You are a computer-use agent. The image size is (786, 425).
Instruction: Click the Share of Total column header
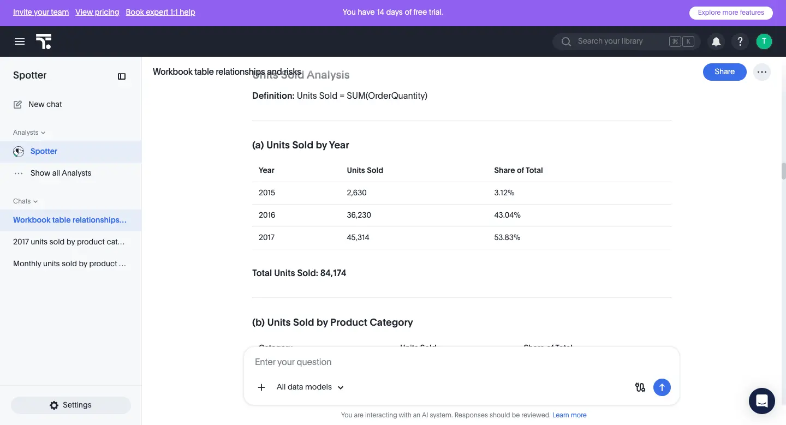(519, 171)
